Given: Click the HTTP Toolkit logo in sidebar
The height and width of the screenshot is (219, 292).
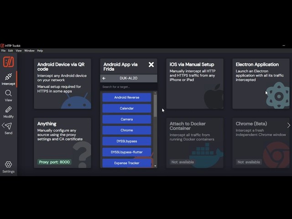Looking at the screenshot, I should [x=8, y=62].
